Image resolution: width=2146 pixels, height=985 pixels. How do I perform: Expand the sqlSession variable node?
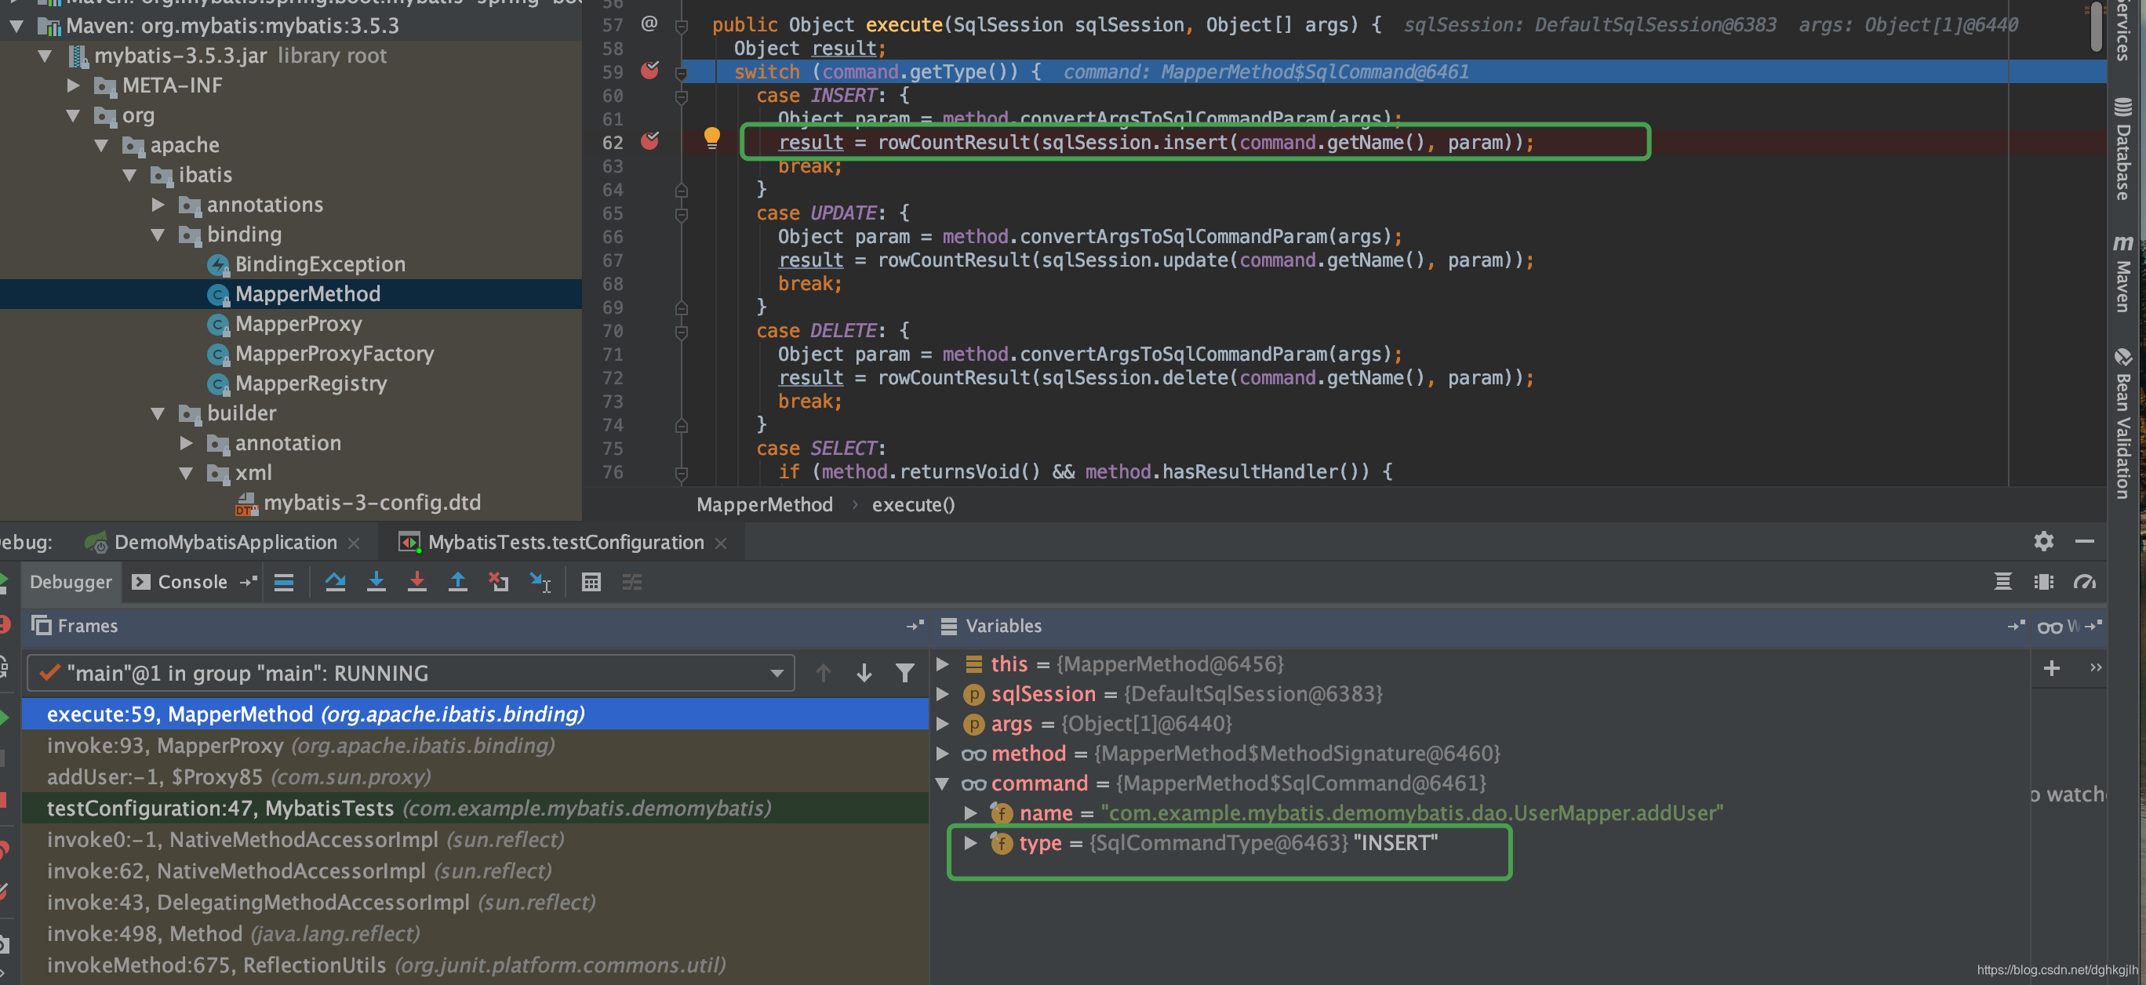tap(942, 694)
